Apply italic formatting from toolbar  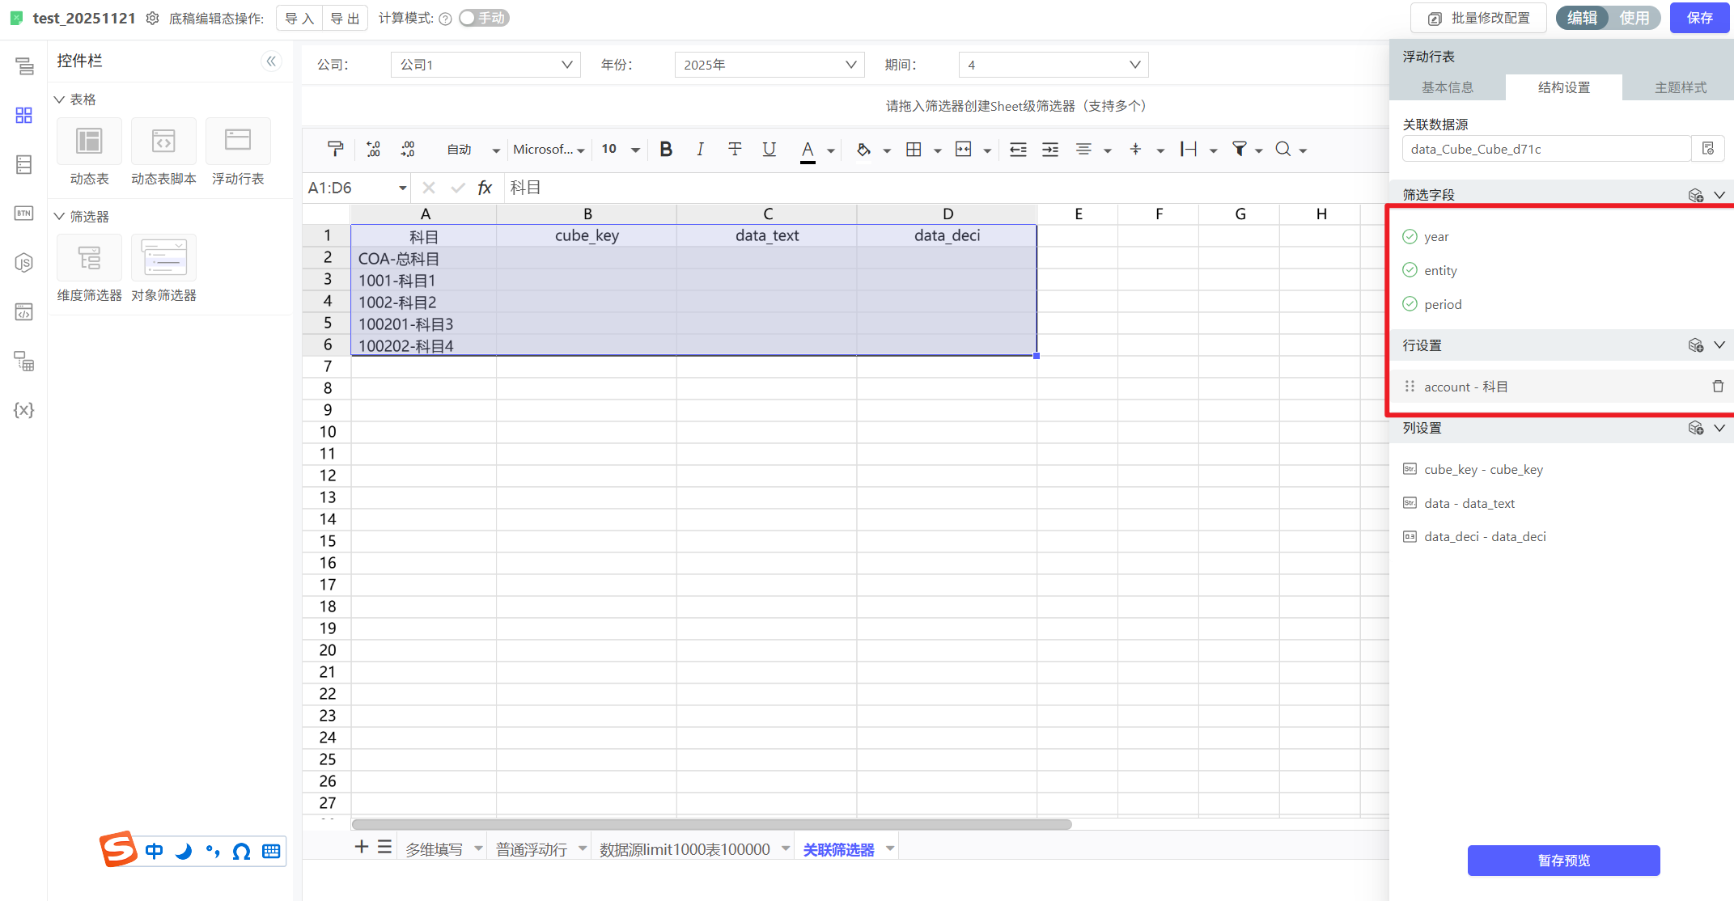700,149
